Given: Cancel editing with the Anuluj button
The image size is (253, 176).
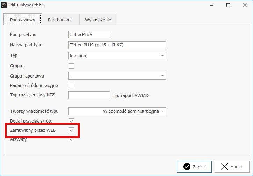Looking at the screenshot, I should 232,167.
